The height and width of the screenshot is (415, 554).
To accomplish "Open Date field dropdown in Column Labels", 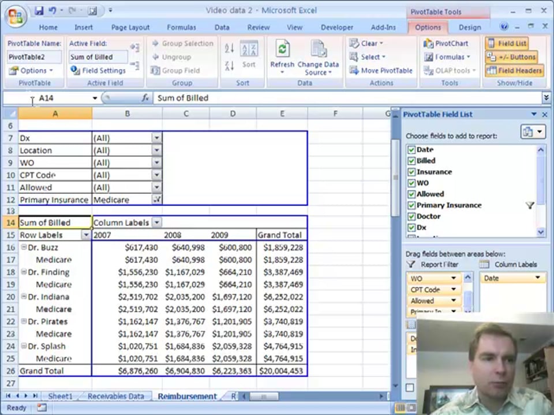I will 538,278.
